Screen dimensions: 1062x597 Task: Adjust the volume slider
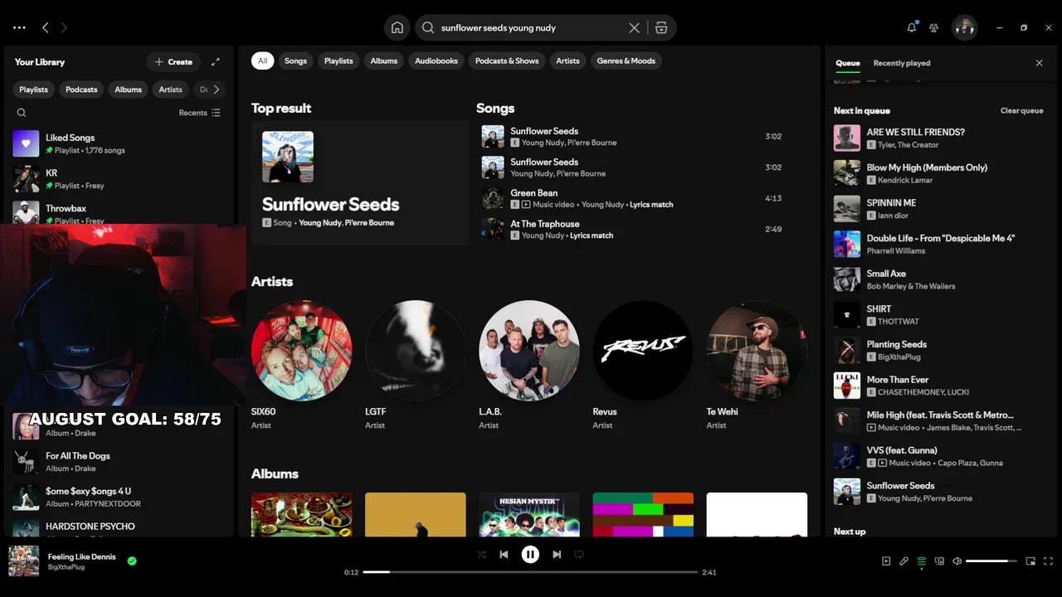[991, 561]
